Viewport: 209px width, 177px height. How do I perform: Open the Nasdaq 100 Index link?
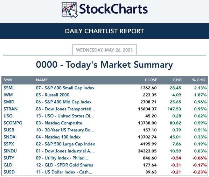click(58, 137)
